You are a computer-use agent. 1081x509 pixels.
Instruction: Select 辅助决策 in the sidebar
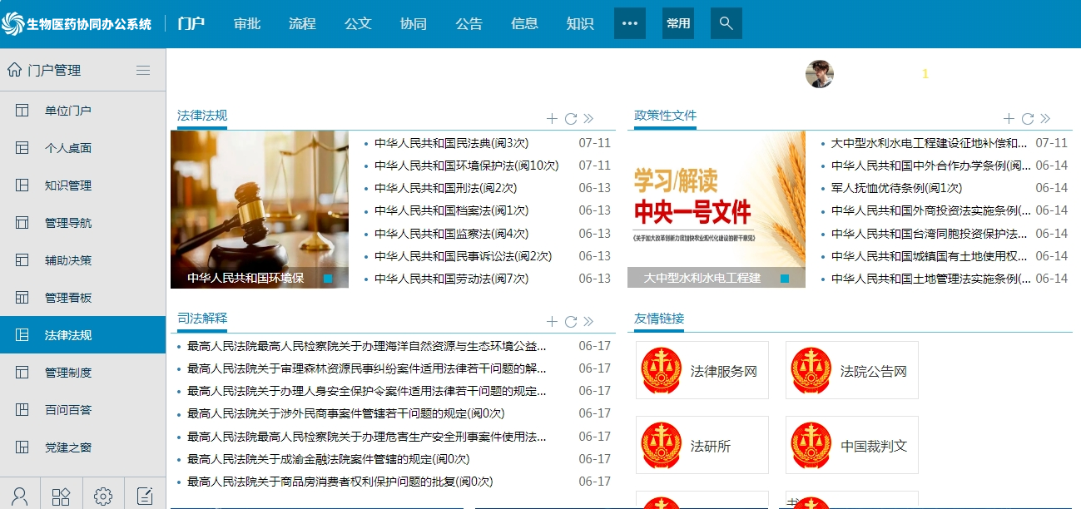pos(83,260)
